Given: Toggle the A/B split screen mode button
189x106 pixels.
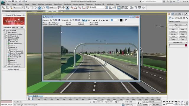Looking at the screenshot, I should 89,20.
